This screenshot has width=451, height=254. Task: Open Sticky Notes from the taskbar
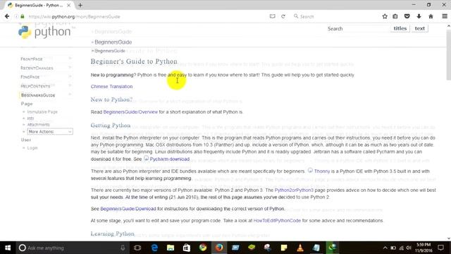pyautogui.click(x=284, y=248)
